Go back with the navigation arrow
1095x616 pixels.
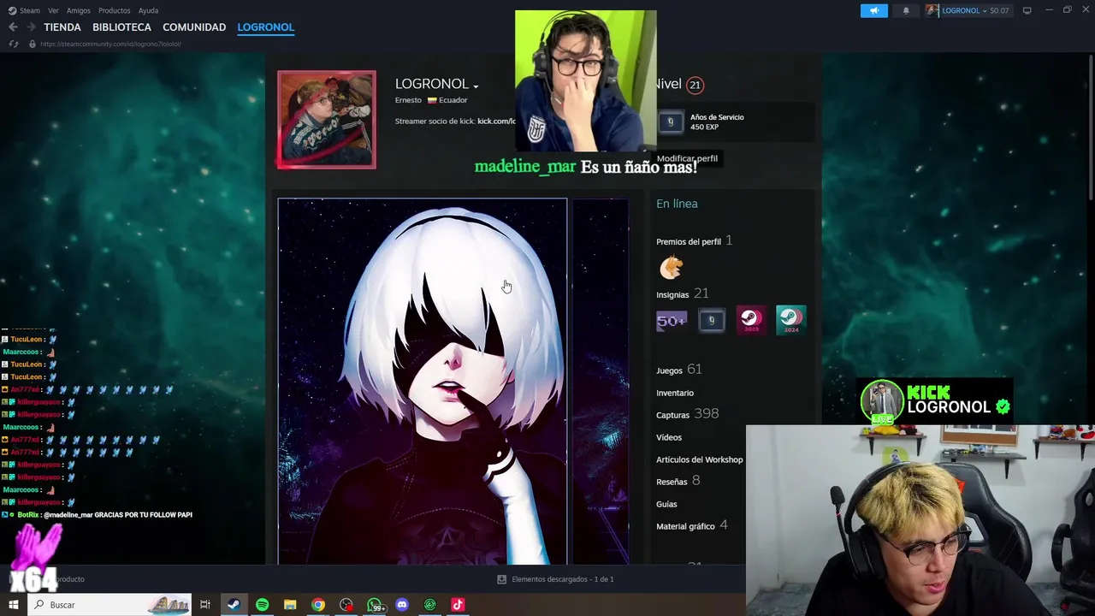[13, 27]
